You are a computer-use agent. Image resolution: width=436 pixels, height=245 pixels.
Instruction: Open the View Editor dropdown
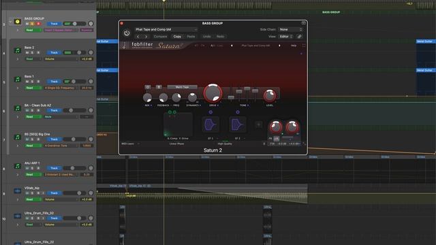click(286, 36)
